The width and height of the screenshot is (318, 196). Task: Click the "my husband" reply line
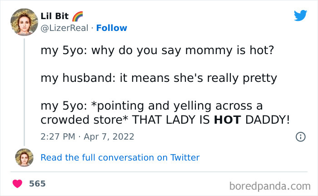[x=159, y=78]
